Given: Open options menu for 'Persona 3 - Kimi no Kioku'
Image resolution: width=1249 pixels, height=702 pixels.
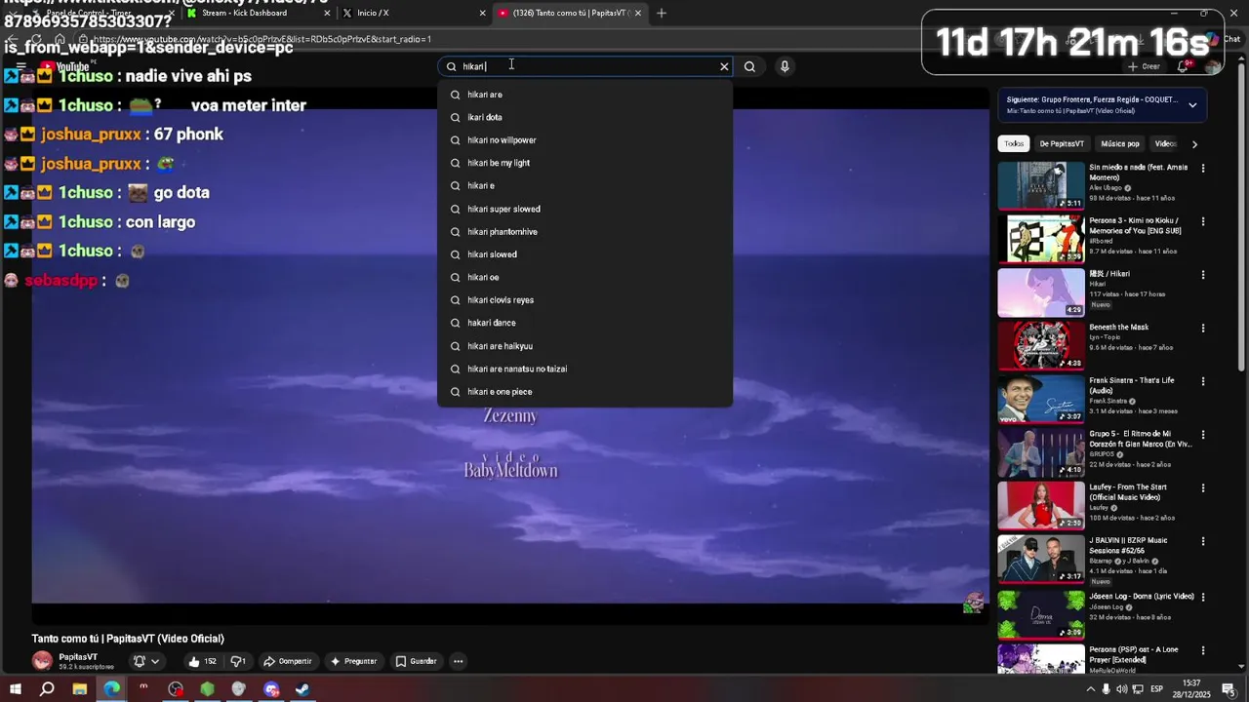Looking at the screenshot, I should tap(1203, 221).
